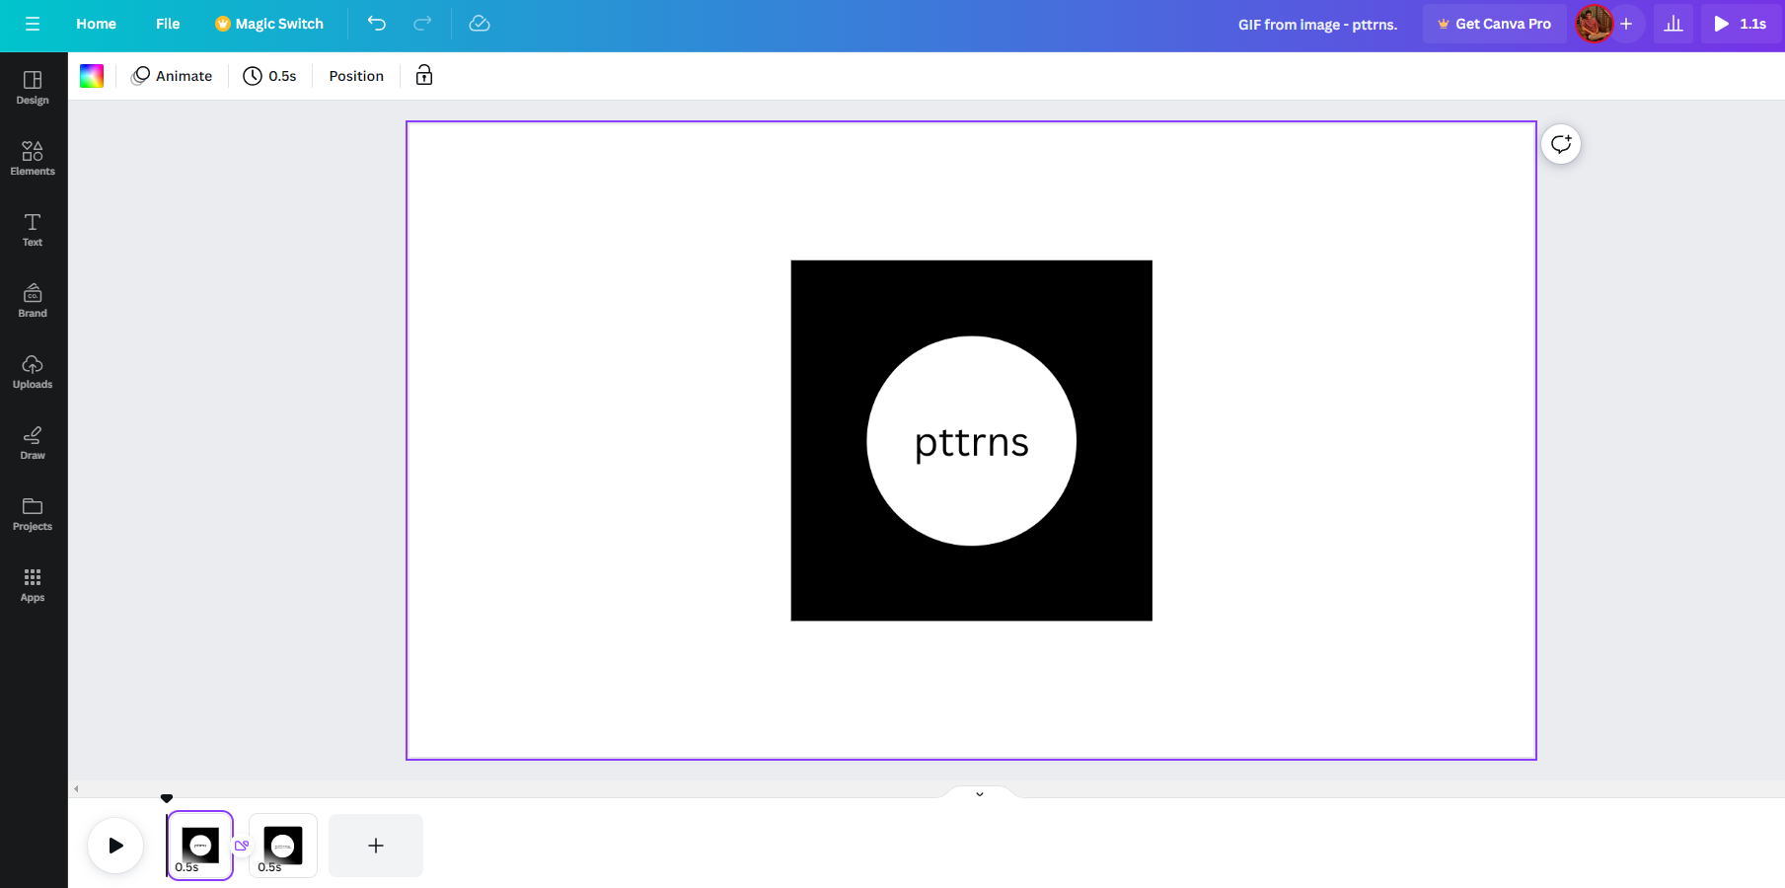The width and height of the screenshot is (1785, 888).
Task: Go to Home
Action: point(96,24)
